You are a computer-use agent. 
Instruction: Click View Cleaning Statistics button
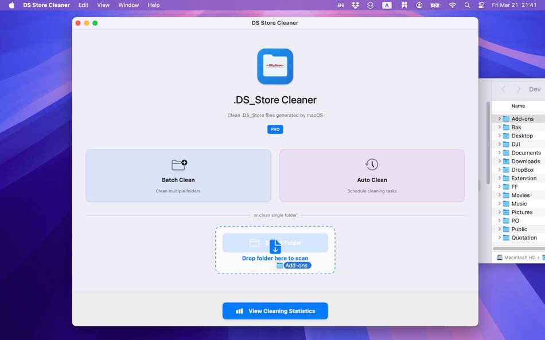[275, 311]
